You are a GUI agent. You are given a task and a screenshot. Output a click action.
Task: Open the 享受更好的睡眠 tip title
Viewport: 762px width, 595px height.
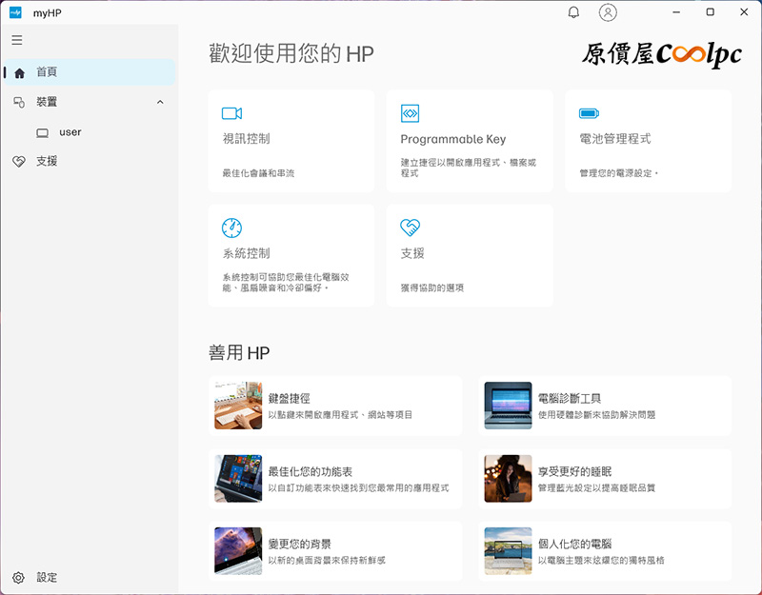tap(575, 471)
